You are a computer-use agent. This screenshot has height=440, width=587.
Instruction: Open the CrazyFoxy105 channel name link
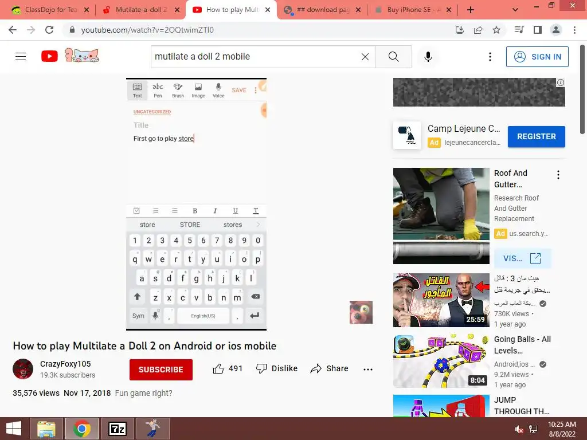point(65,364)
